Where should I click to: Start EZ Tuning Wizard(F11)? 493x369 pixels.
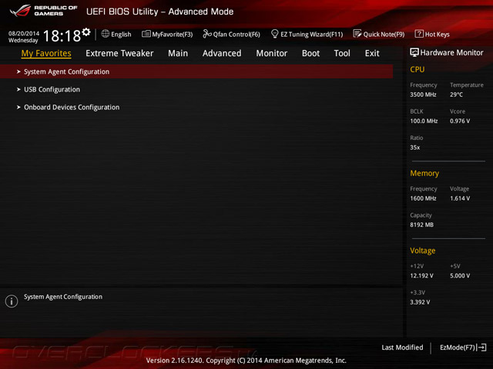(x=307, y=34)
